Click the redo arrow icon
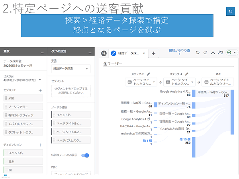 [x=205, y=53]
